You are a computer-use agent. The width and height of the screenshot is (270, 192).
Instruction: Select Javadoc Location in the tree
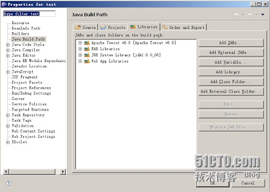pos(29,66)
